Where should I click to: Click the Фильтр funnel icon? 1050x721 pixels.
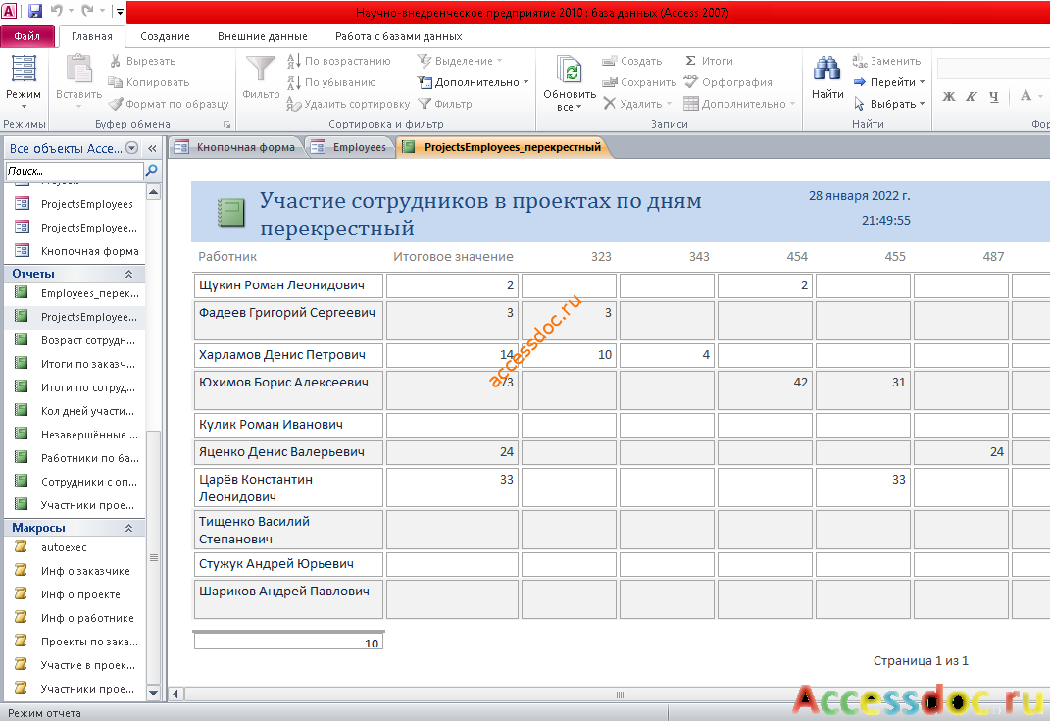click(x=261, y=70)
